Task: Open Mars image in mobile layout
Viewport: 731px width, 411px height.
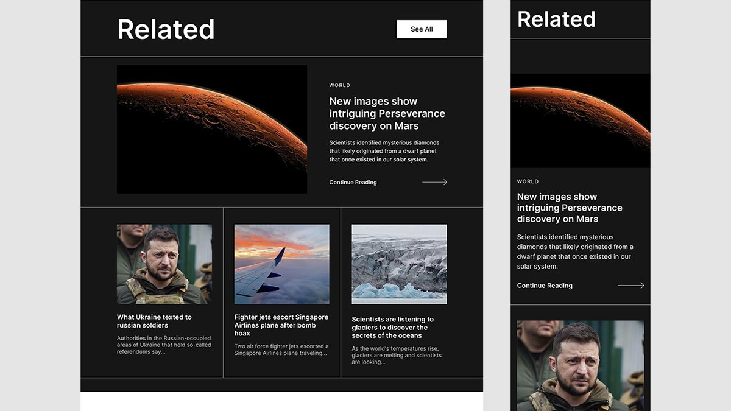Action: 581,121
